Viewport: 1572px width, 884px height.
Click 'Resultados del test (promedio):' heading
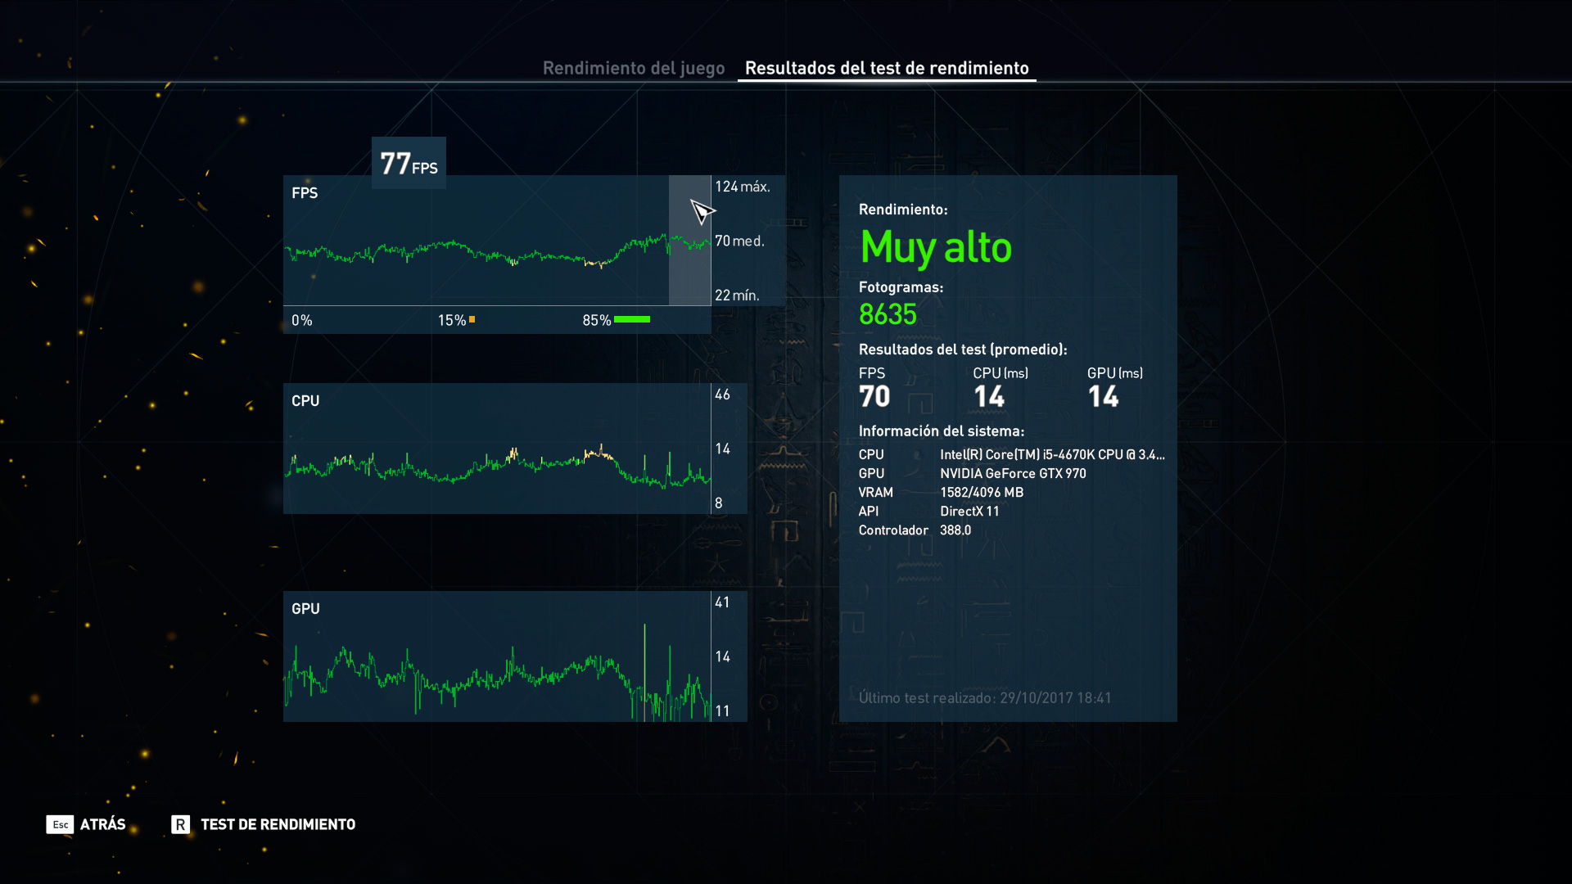[x=963, y=350]
